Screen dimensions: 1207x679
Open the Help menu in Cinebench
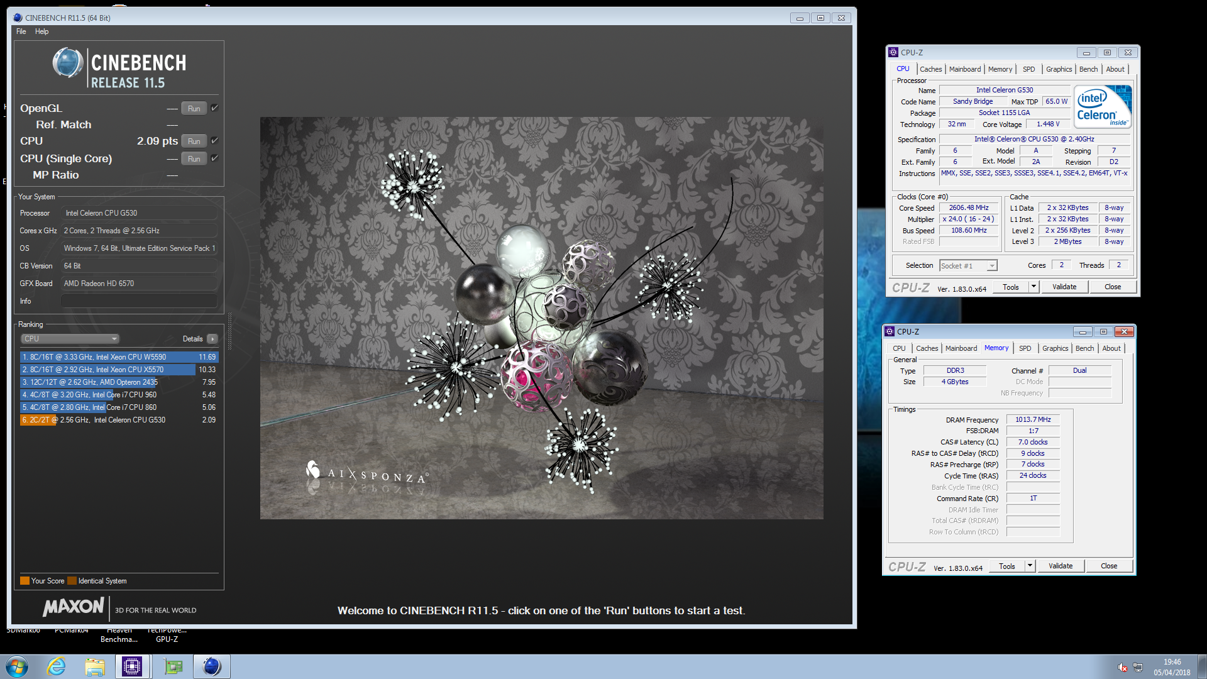point(41,31)
